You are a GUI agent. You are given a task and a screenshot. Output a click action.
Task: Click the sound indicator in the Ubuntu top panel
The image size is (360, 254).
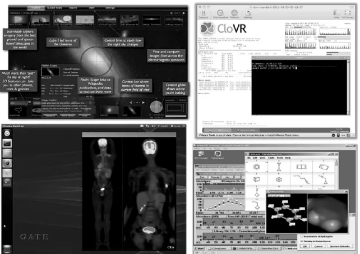tap(154, 126)
